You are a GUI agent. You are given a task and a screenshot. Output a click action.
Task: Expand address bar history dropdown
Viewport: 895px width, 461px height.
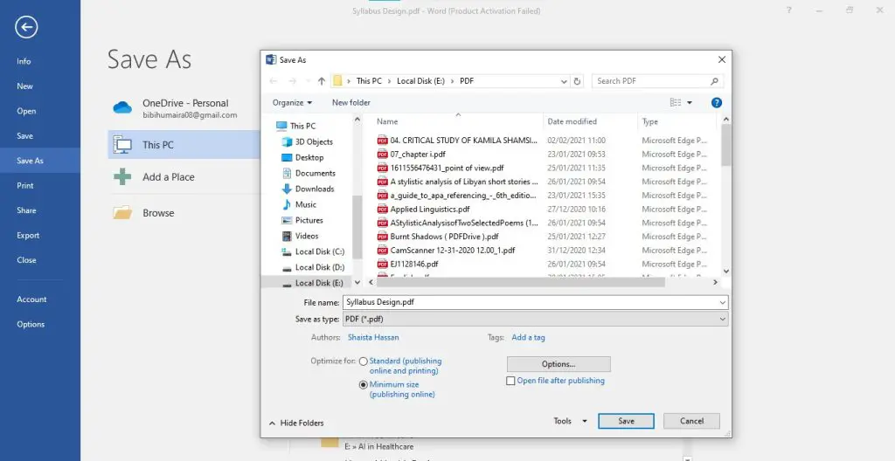564,81
